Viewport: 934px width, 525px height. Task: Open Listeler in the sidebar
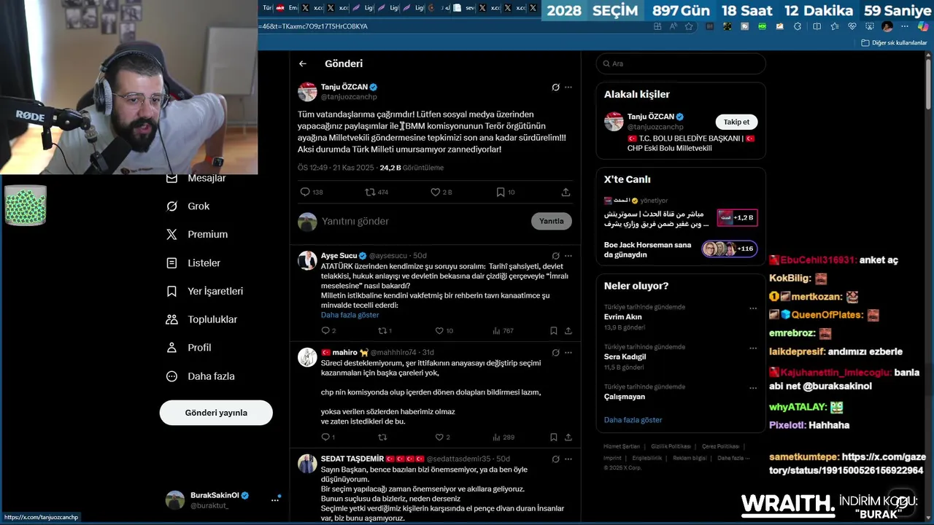193,263
